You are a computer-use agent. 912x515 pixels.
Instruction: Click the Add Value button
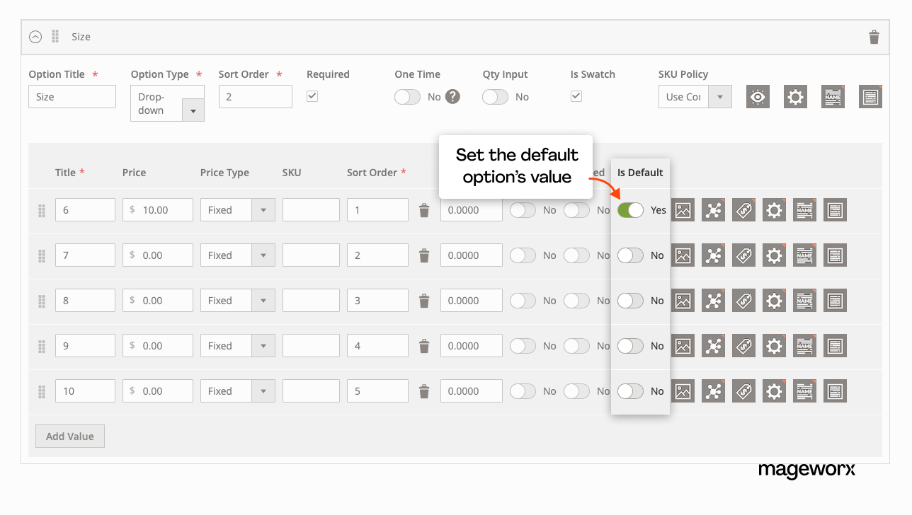click(x=69, y=436)
